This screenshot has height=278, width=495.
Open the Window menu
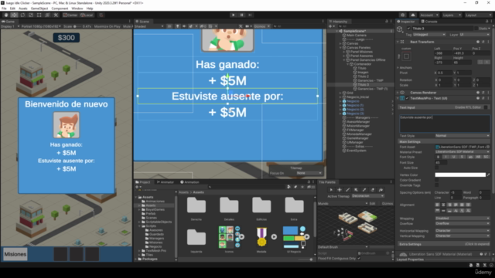pyautogui.click(x=77, y=8)
